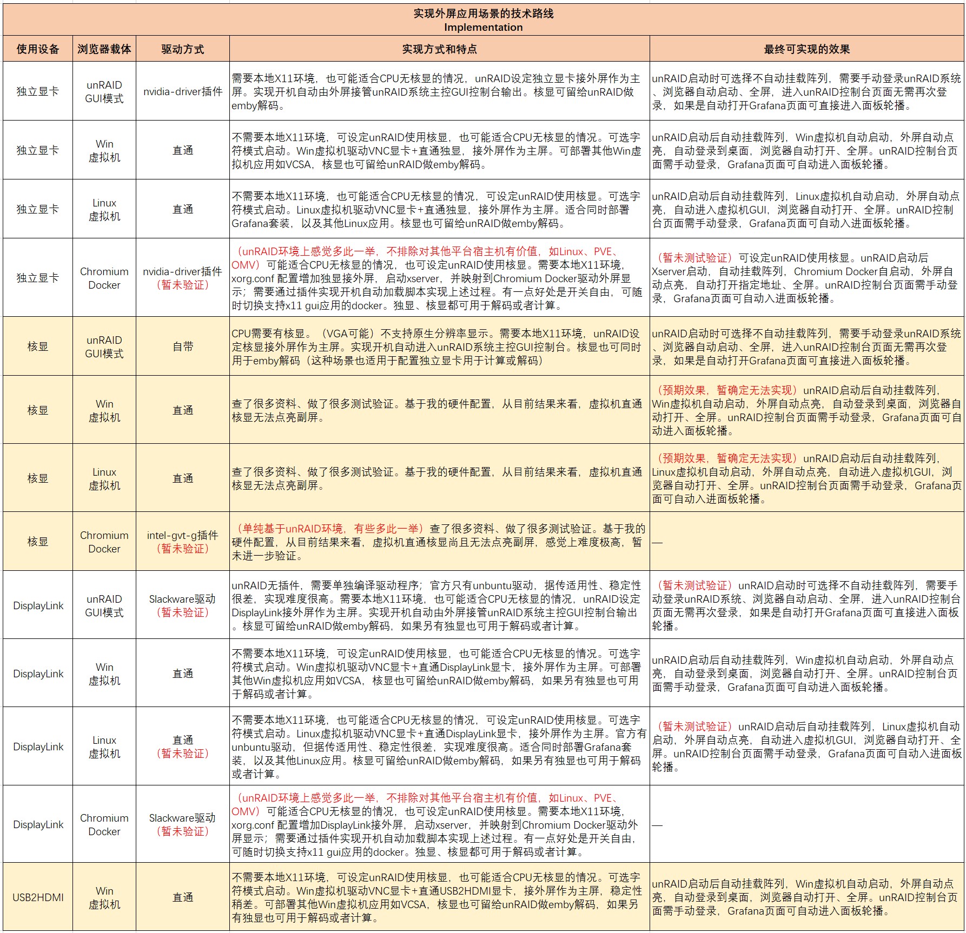Click the intel-gvt-g插件 driver cell

tap(182, 541)
